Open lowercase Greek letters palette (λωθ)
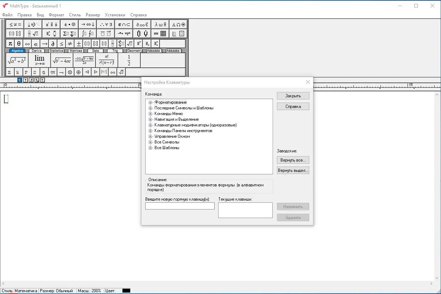Viewport: 441px width, 294px height. click(160, 24)
